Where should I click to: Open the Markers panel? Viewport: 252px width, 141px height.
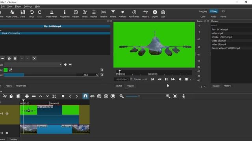tap(122, 14)
